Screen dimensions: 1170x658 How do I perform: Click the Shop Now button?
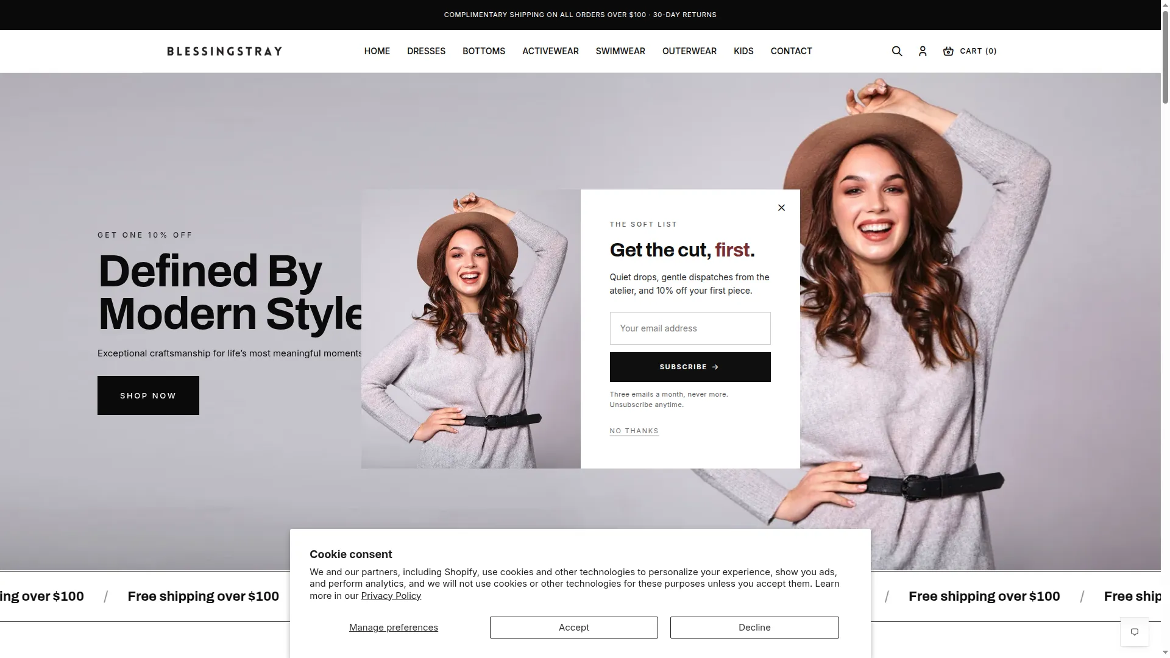pyautogui.click(x=148, y=395)
